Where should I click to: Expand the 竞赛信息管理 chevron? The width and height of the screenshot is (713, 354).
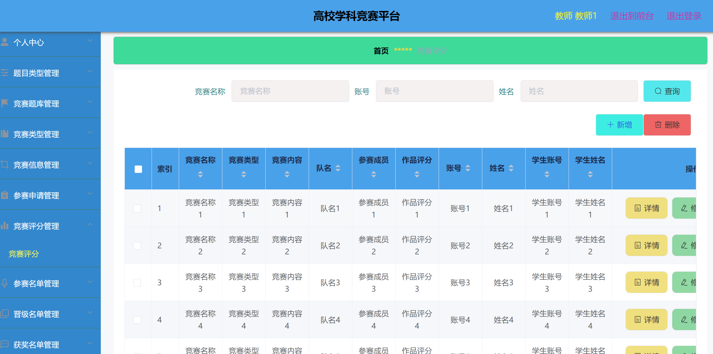pyautogui.click(x=90, y=163)
